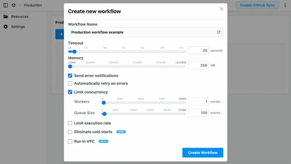
Task: Click Enable GitHub Sync button
Action: [x=257, y=5]
